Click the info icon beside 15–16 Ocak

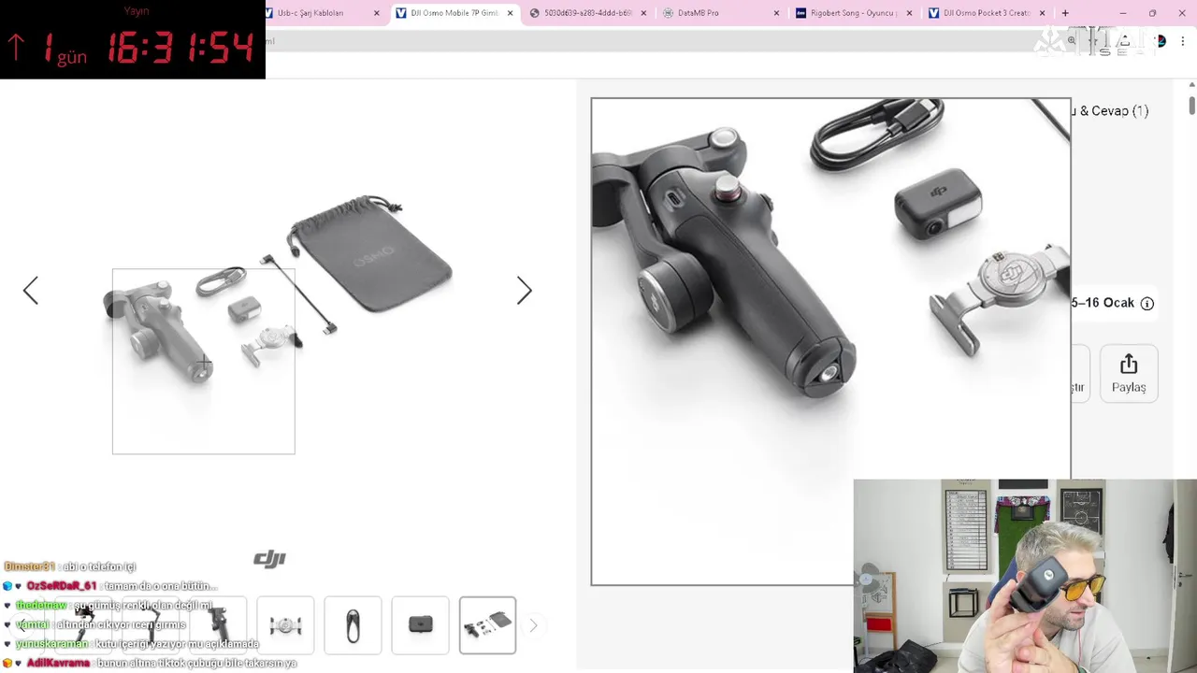click(1147, 303)
